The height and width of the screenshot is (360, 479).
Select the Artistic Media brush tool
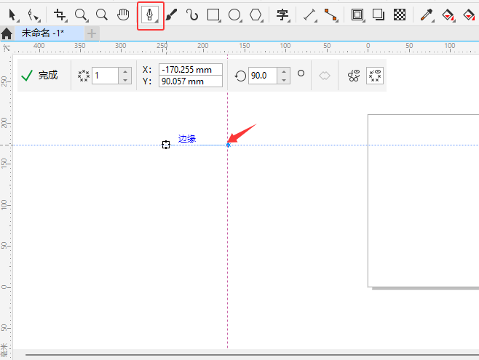pyautogui.click(x=171, y=15)
